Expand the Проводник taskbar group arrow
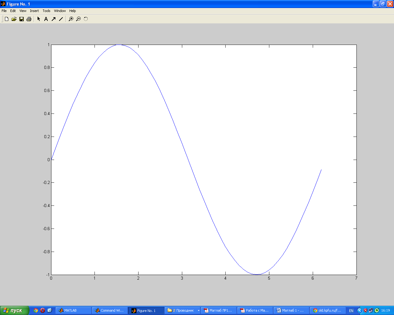The height and width of the screenshot is (315, 394). [x=199, y=311]
